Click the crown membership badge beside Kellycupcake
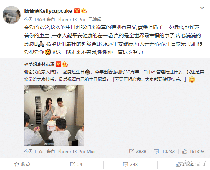This screenshot has height=170, width=210. click(84, 11)
